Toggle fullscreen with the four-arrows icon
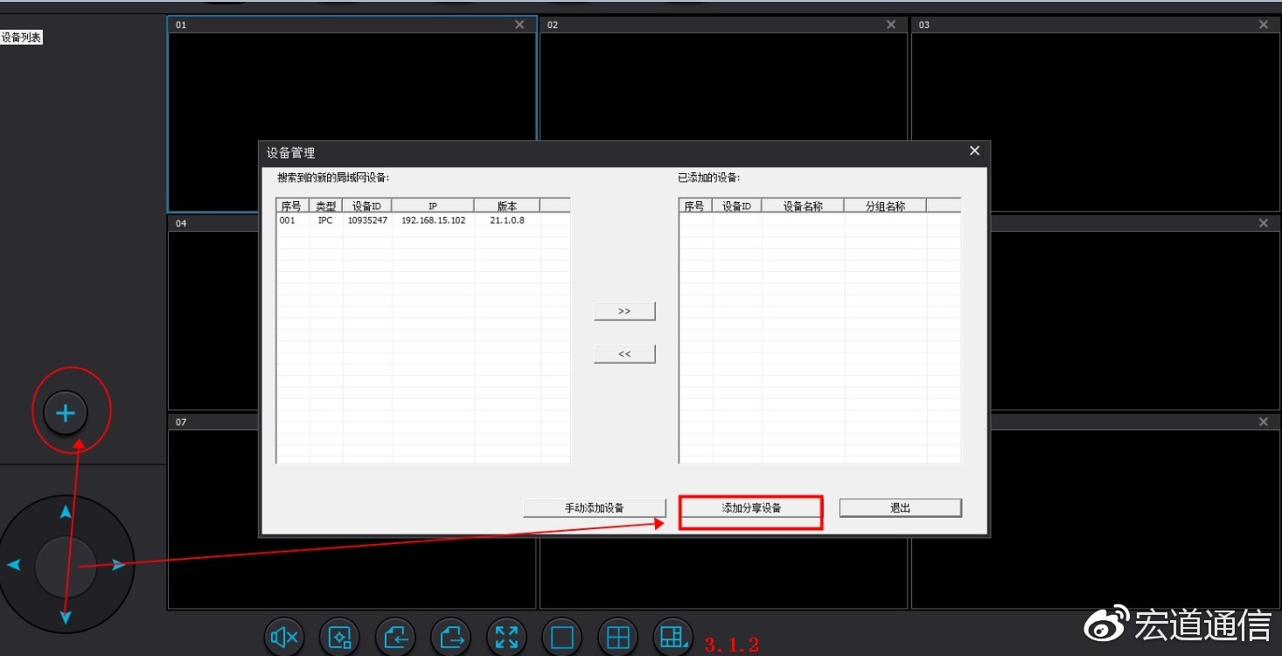Viewport: 1282px width, 656px height. click(x=506, y=638)
